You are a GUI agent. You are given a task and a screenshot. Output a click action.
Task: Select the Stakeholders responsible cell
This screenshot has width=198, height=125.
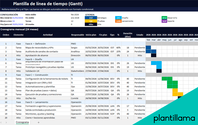(78, 71)
